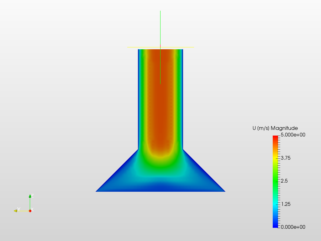This screenshot has width=321, height=241.
Task: Click the 0.000e+00 minimum legend label
Action: tap(293, 227)
